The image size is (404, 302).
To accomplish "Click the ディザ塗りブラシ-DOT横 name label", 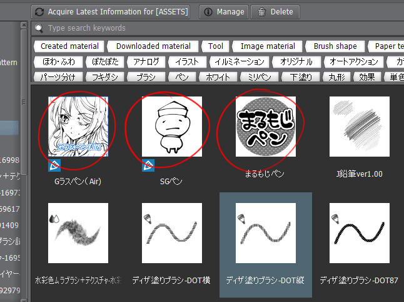I will tap(171, 280).
